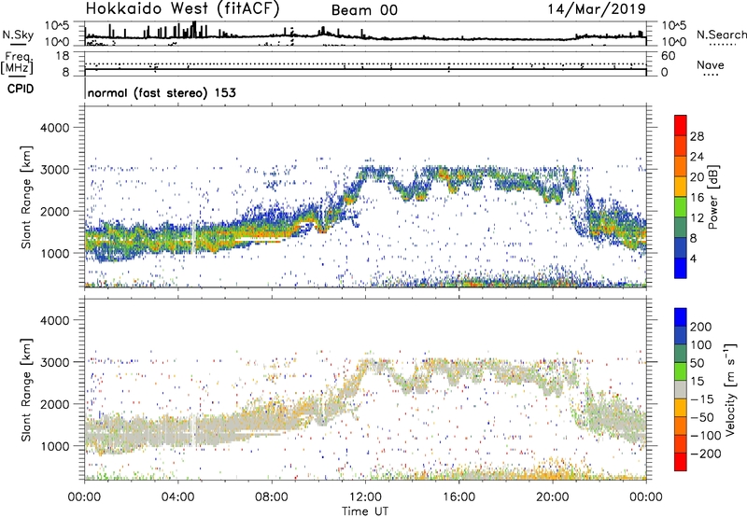
Task: Click 'Slant Range [km]' label of the velocity panel
Action: pyautogui.click(x=26, y=389)
